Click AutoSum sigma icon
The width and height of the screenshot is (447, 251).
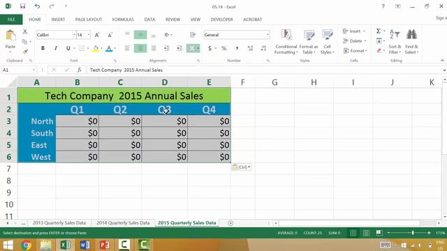coord(379,31)
